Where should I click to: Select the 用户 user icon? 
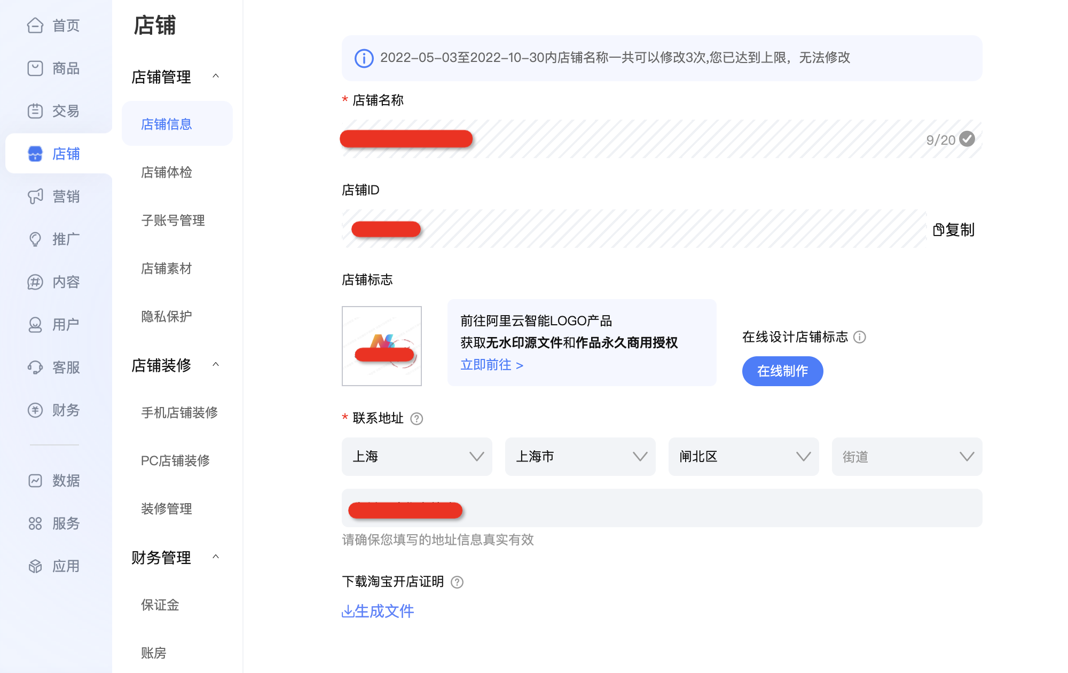35,324
